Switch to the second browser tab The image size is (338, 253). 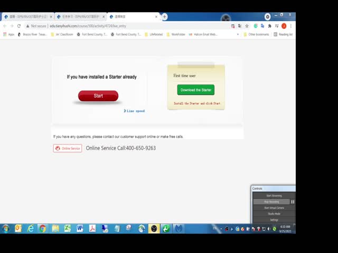(79, 17)
